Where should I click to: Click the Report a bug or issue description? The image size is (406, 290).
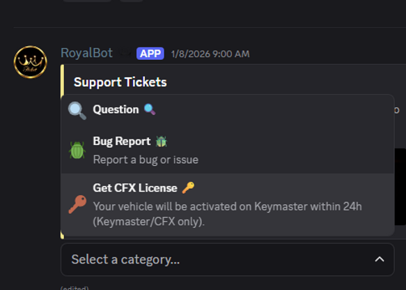click(146, 160)
